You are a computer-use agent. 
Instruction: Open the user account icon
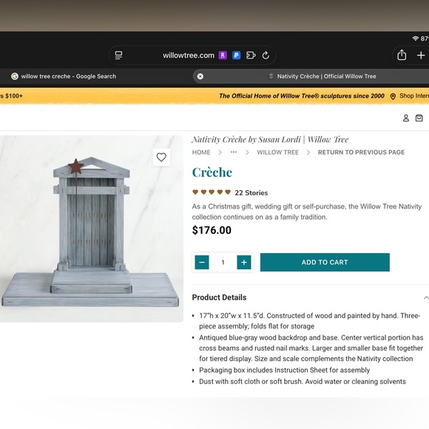click(406, 118)
